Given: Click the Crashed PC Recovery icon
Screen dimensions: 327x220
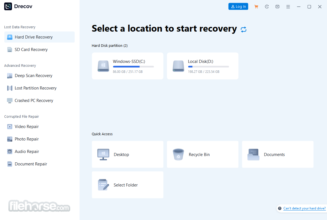Looking at the screenshot, I should [9, 101].
